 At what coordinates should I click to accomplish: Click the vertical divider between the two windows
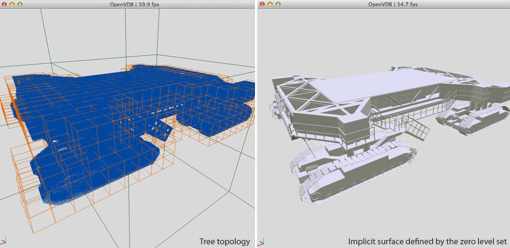coord(257,124)
